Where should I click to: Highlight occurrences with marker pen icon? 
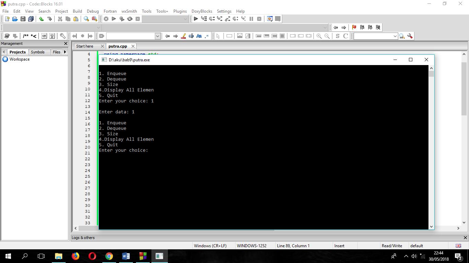tap(183, 36)
